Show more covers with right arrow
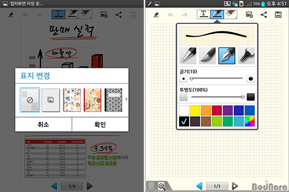This screenshot has height=192, width=289. coord(127,99)
